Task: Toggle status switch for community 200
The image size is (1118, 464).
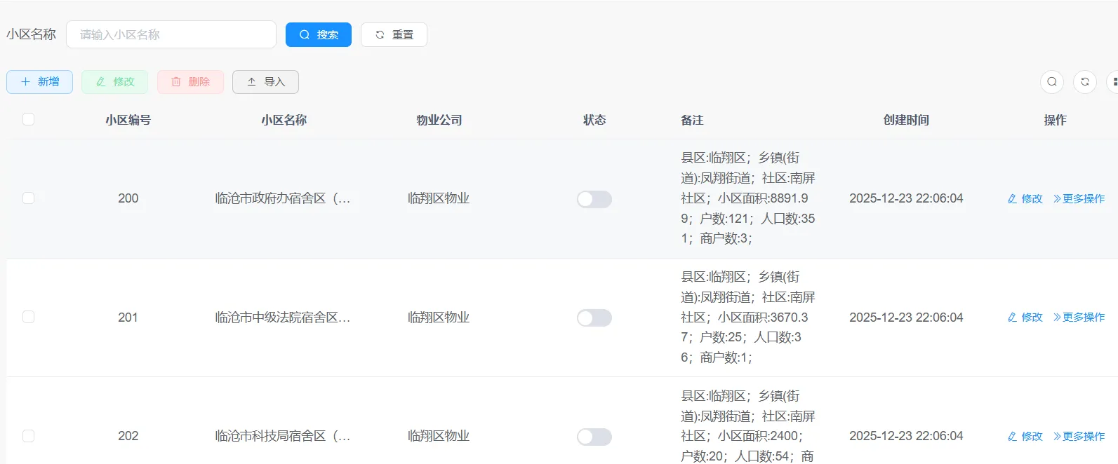Action: [594, 199]
